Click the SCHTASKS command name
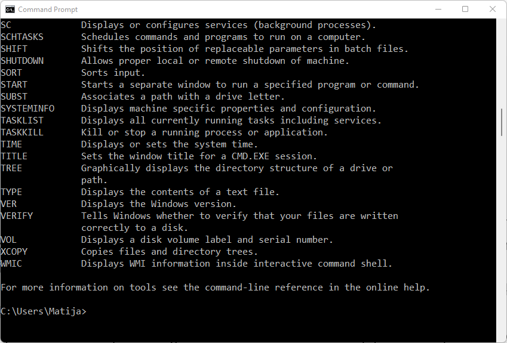507x343 pixels. (22, 37)
